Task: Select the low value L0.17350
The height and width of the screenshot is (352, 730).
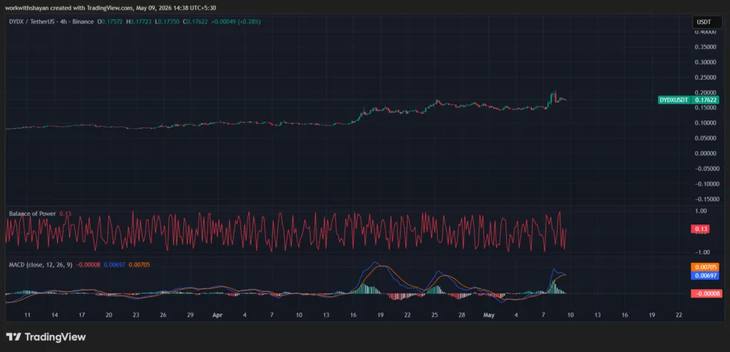Action: tap(167, 21)
